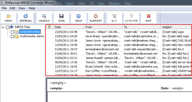Click subject "[Crash-talk] ball joints"
192x102 pixels.
point(177,67)
